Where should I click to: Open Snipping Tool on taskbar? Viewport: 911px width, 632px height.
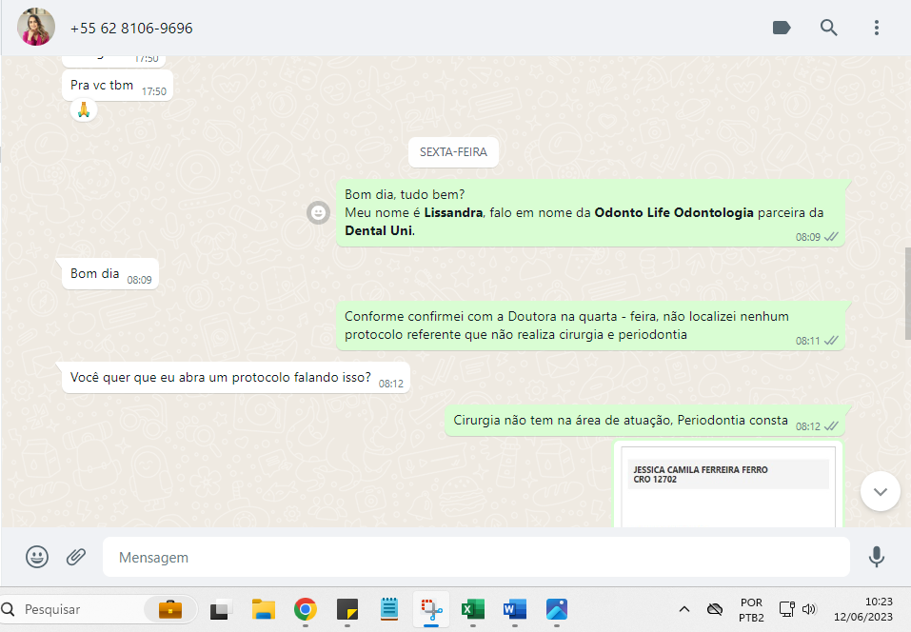coord(431,609)
